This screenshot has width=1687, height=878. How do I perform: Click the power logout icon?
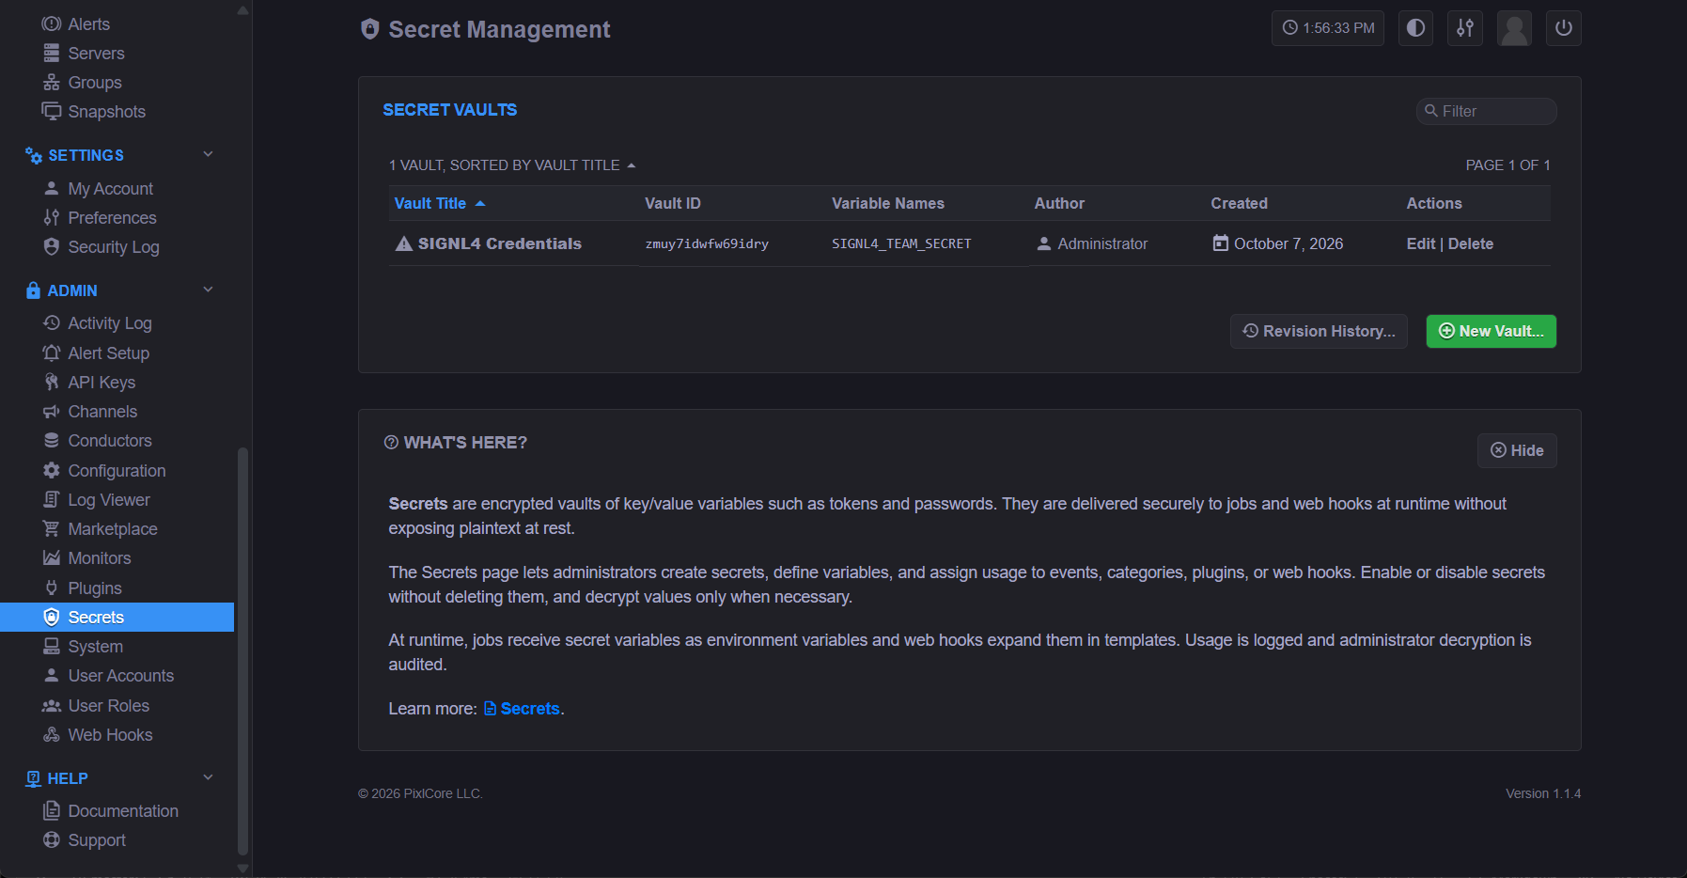[1564, 28]
